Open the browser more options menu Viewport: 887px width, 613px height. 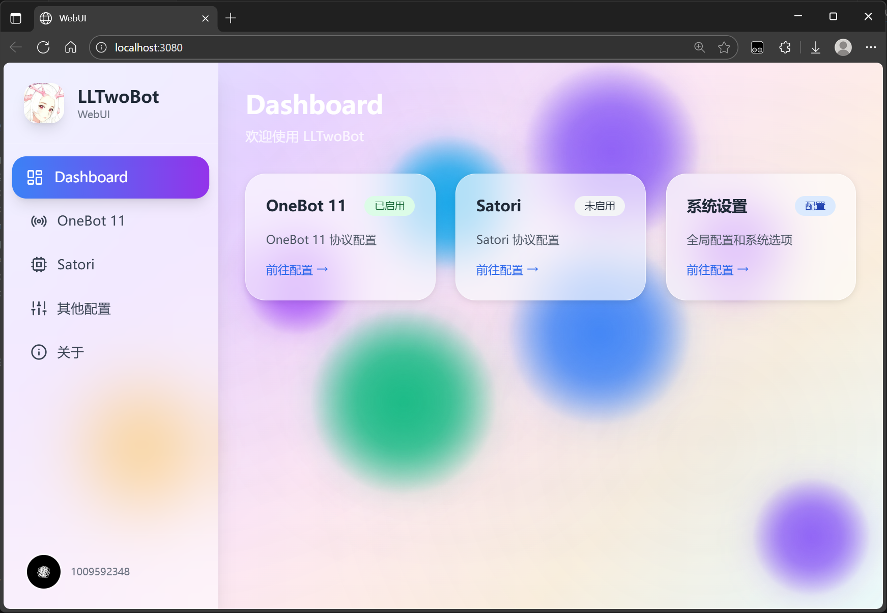coord(871,47)
